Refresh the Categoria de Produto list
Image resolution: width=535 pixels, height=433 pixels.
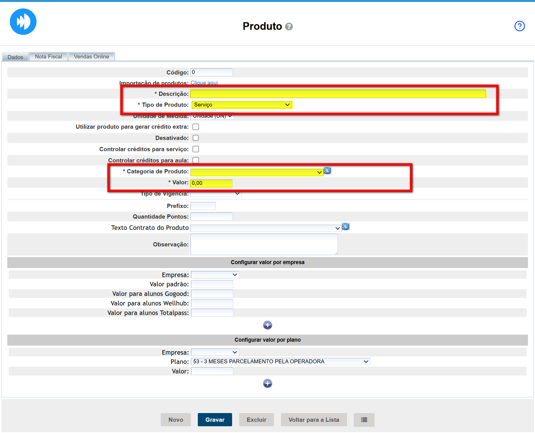tap(327, 171)
